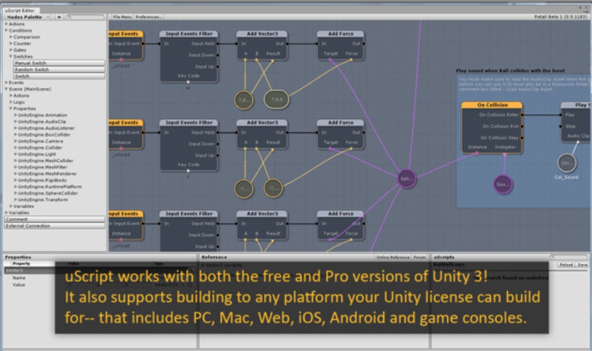Open Preferences... from the toolbar
This screenshot has height=351, width=592.
coord(149,17)
